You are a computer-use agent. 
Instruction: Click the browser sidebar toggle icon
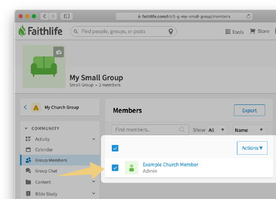click(x=66, y=16)
